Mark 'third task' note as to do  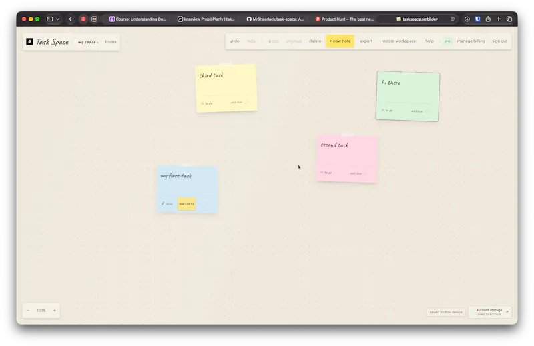point(206,103)
